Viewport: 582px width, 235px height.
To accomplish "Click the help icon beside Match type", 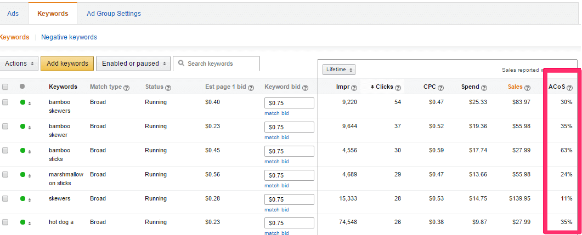I will [126, 88].
